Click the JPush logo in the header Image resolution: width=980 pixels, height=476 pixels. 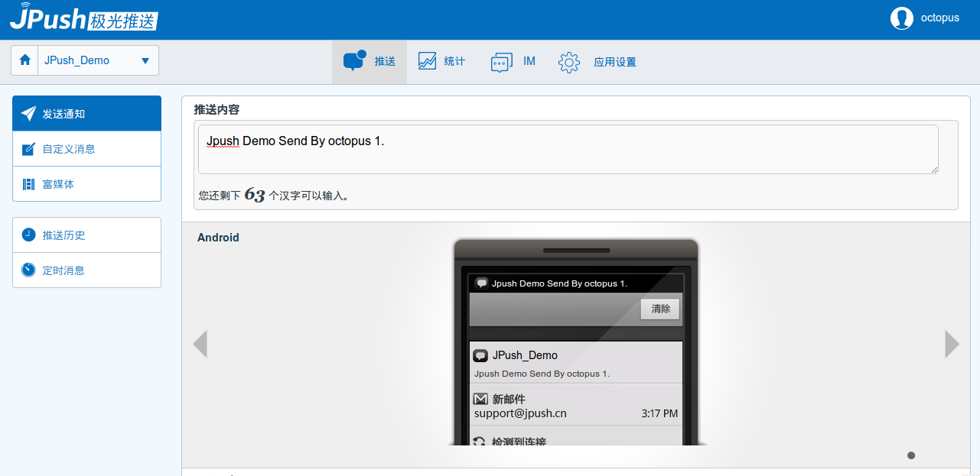[84, 17]
